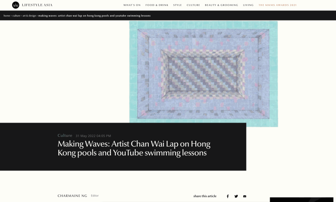Click the Making Waves article headline
Image resolution: width=336 pixels, height=202 pixels.
point(134,148)
